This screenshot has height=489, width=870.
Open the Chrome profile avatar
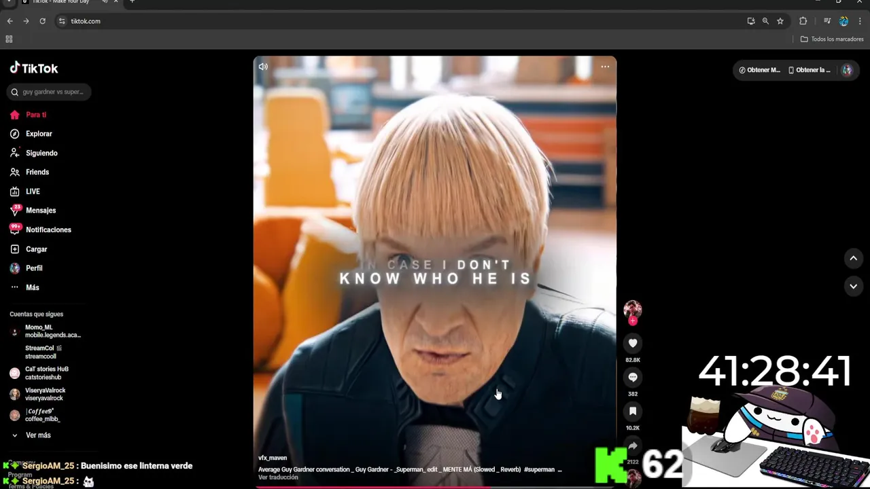843,21
